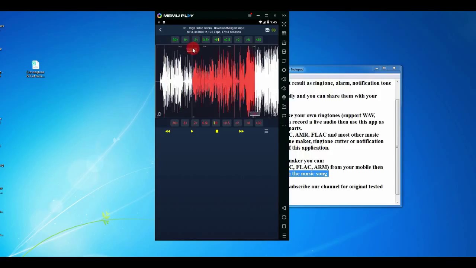
Task: Install an APK from MEmu sidebar
Action: 284,42
